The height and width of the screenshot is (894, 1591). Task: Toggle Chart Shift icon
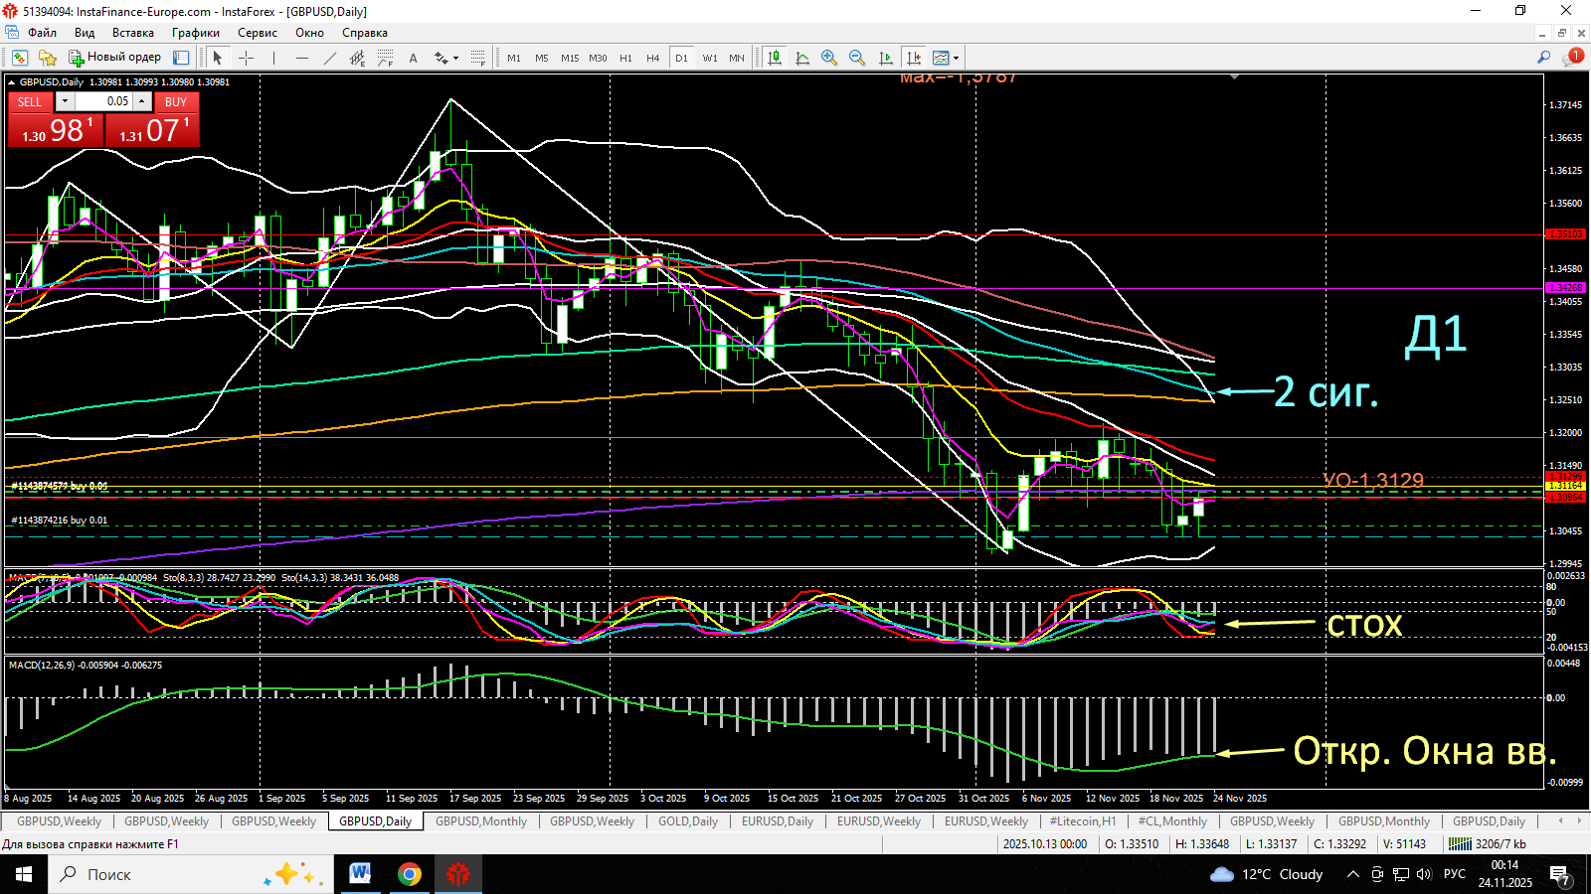coord(913,58)
